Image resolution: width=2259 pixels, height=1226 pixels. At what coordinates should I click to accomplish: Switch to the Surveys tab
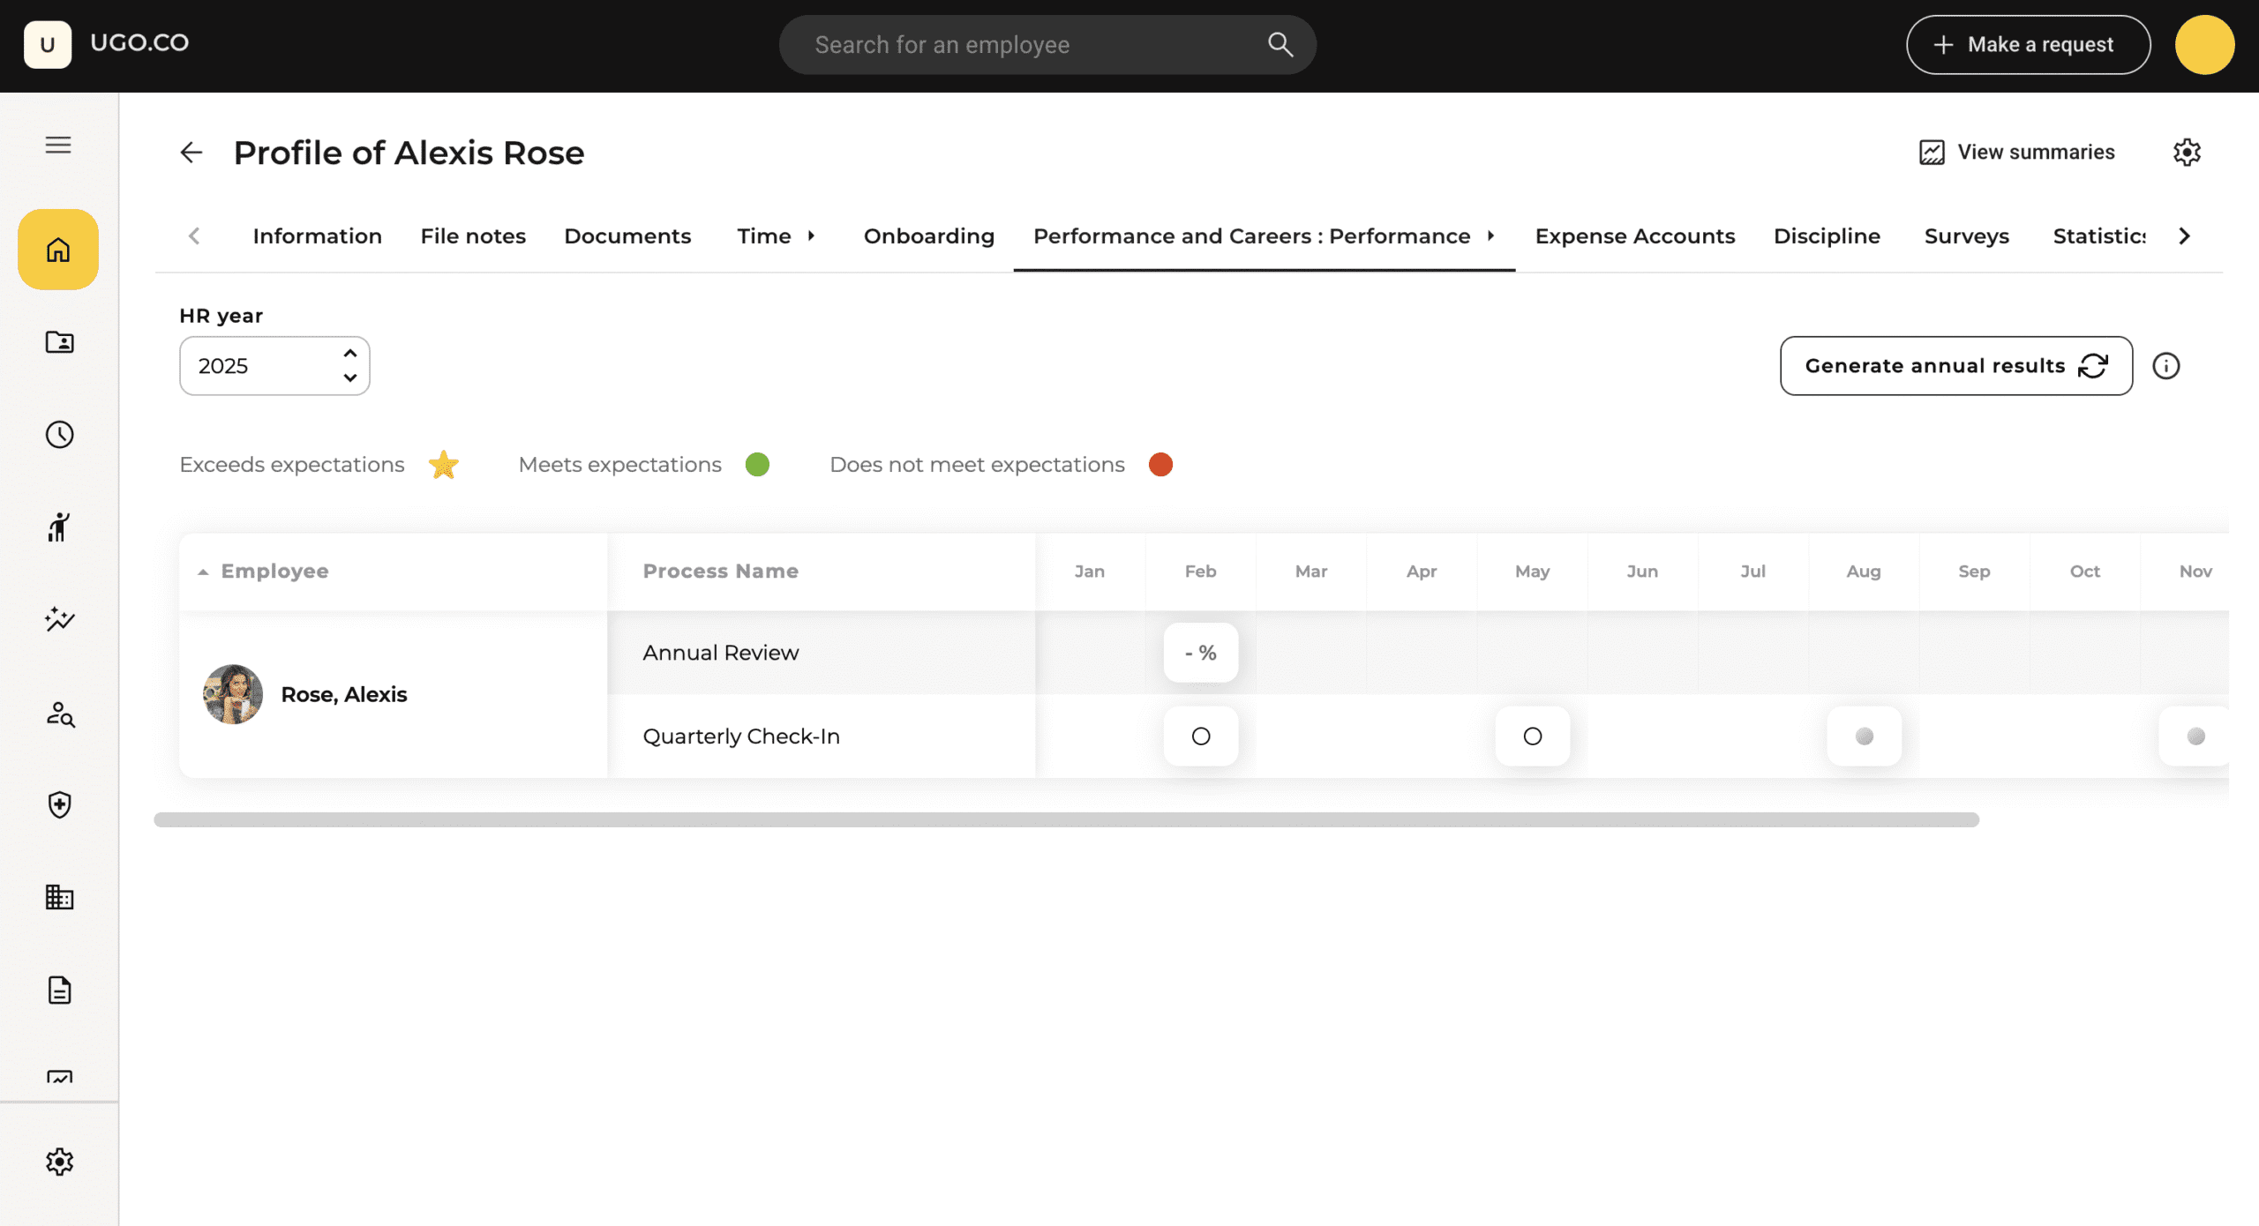[x=1966, y=236]
